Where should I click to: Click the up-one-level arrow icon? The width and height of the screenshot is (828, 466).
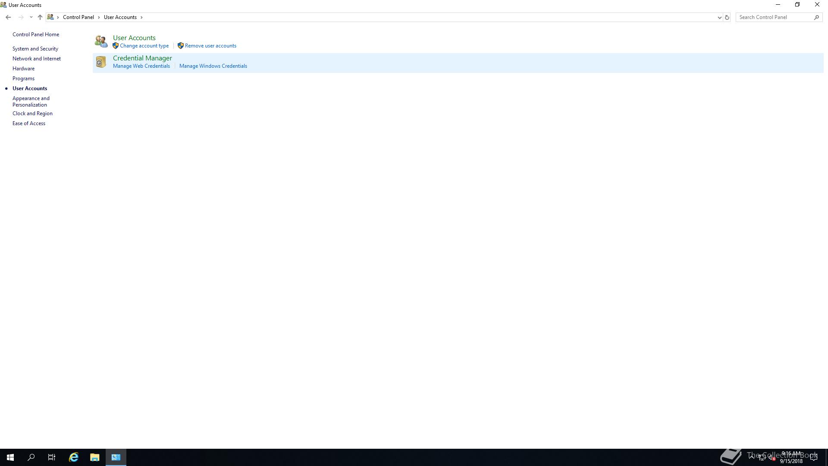pos(40,17)
